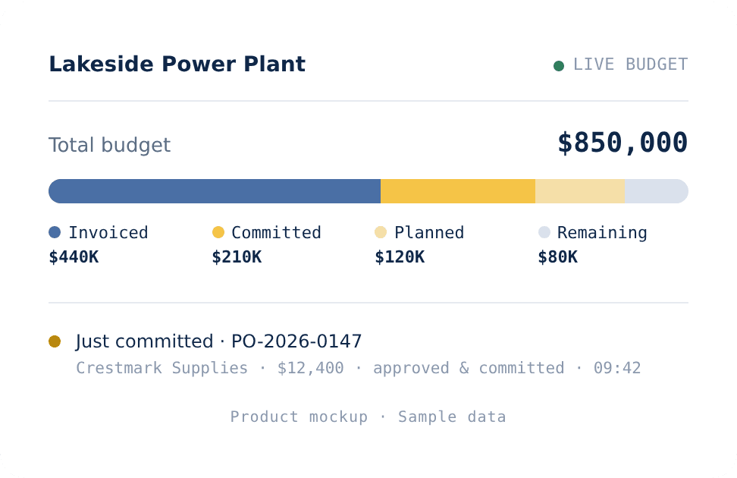737x478 pixels.
Task: Click the grey Remaining legend dot
Action: [544, 232]
